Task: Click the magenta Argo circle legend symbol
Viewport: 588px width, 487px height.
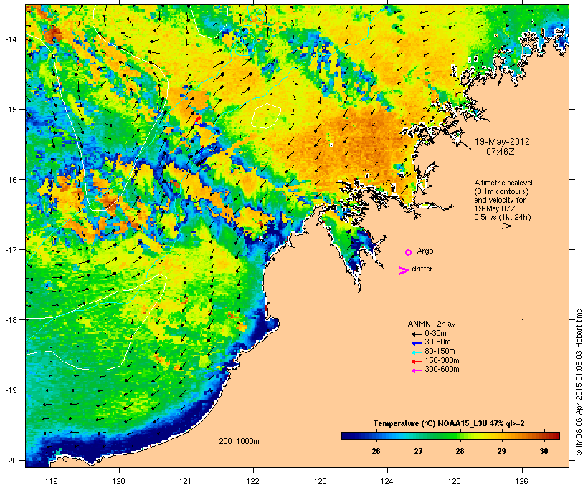Action: 409,253
